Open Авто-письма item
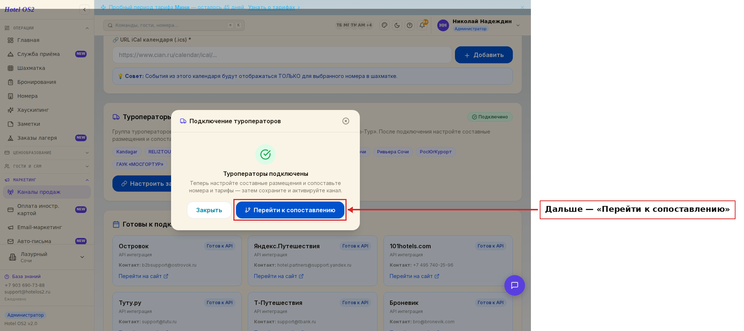Image resolution: width=744 pixels, height=331 pixels. (47, 241)
